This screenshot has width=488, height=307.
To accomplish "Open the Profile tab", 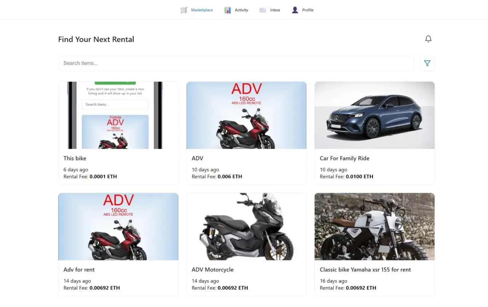I will pos(308,10).
